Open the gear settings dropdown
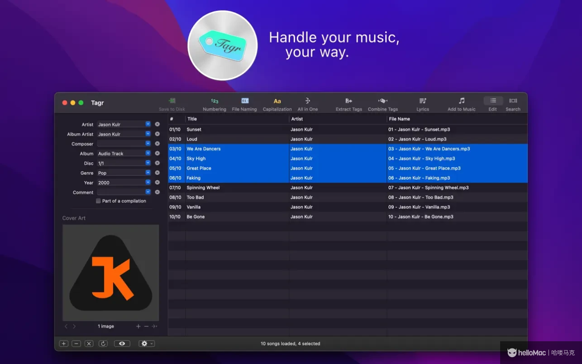This screenshot has height=364, width=582. (146, 344)
